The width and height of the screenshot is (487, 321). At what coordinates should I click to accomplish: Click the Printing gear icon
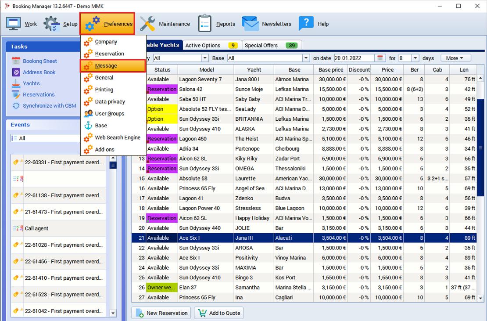tap(88, 90)
